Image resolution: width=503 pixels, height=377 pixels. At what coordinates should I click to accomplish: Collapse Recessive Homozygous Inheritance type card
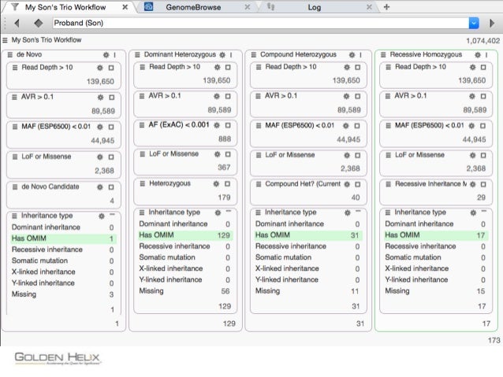(x=484, y=211)
